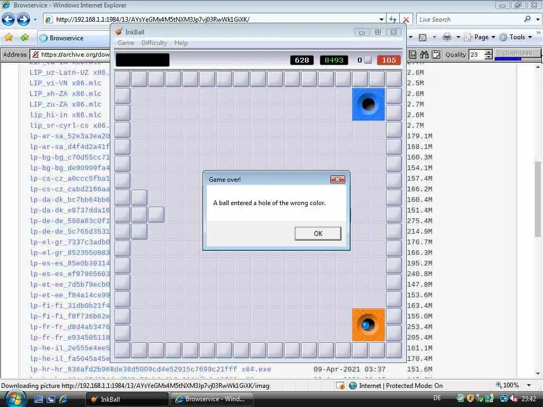This screenshot has height=407, width=543.
Task: Open the lip_hi-in x86.mlc file link
Action: [x=65, y=115]
